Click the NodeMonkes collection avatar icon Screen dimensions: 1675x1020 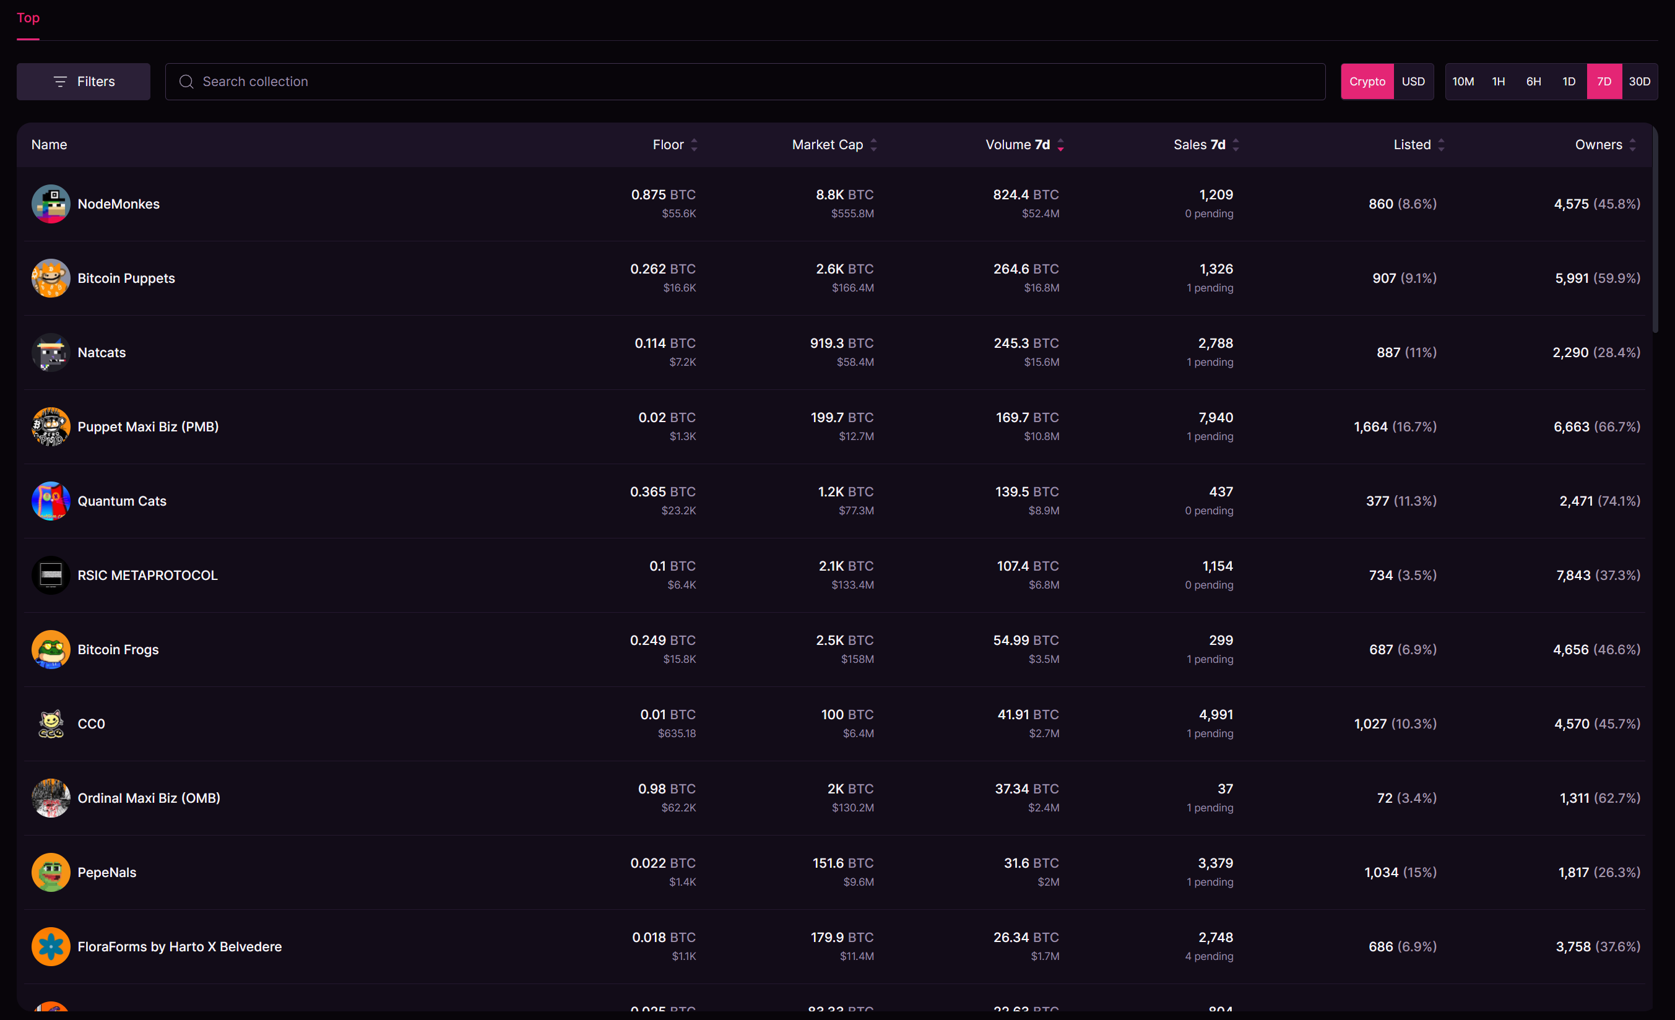[x=50, y=204]
